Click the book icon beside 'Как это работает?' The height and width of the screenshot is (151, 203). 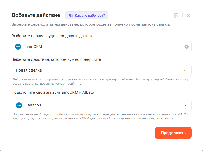(70, 15)
